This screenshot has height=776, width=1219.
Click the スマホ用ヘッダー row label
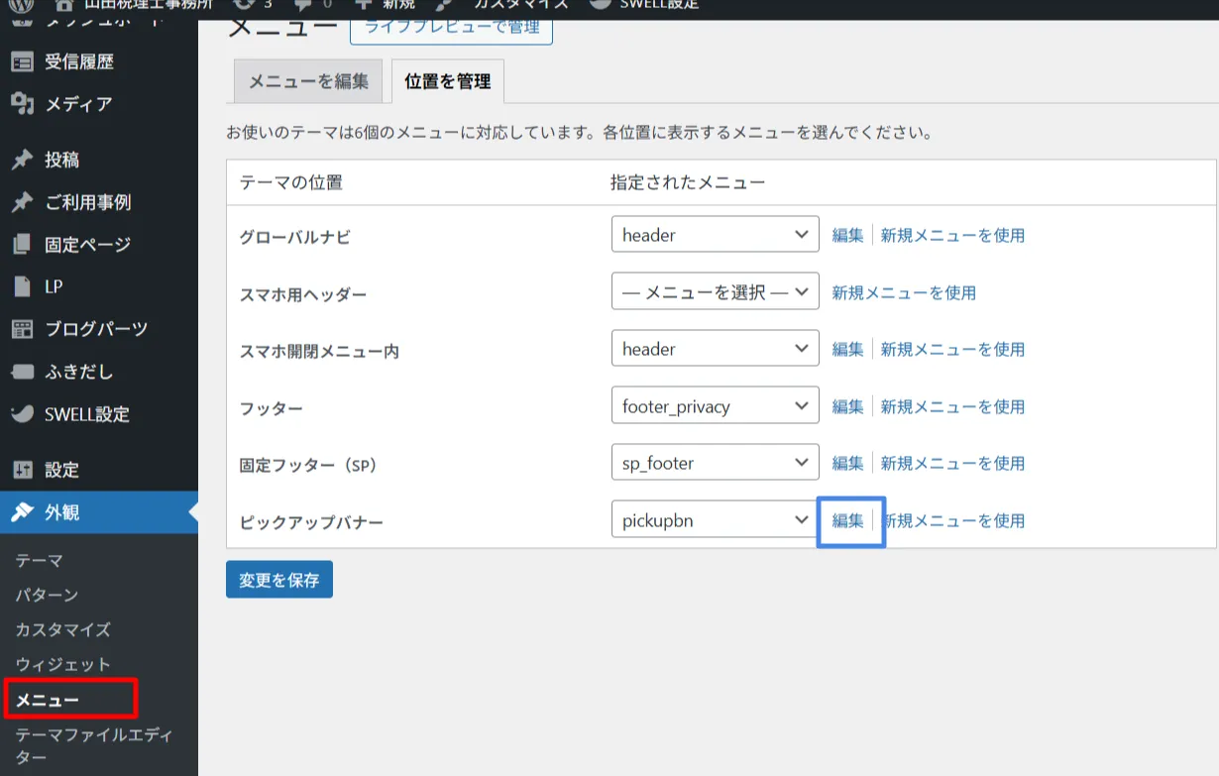303,294
